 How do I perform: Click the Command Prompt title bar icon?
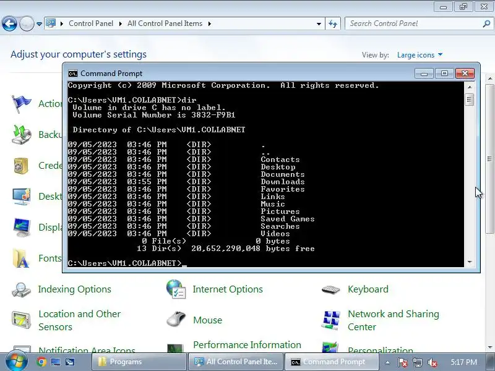click(x=72, y=74)
